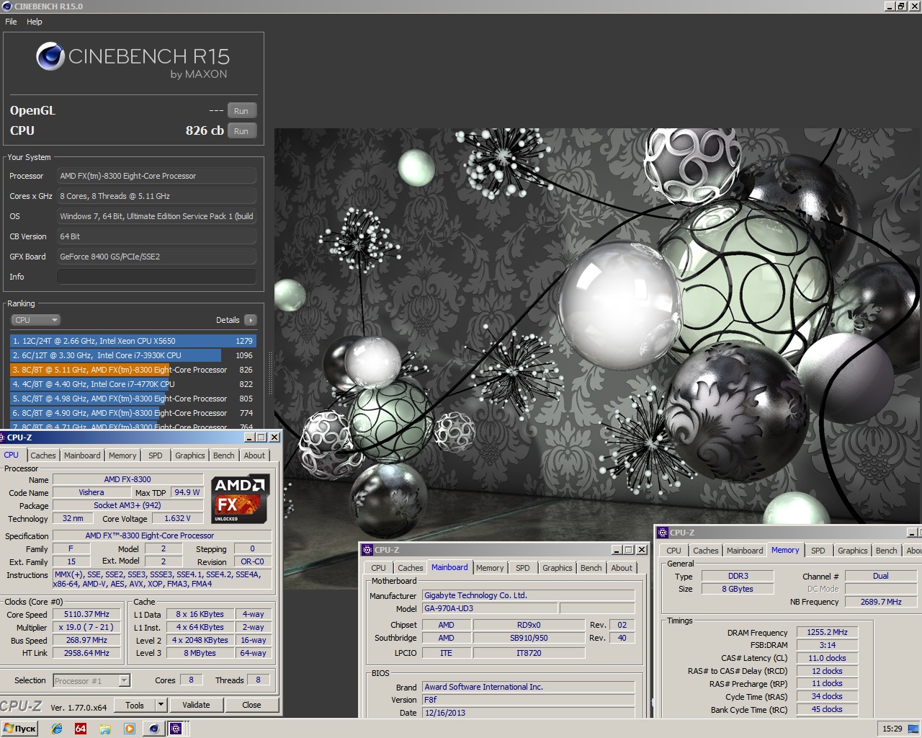Switch to Cinebench taskbar button
Viewport: 922px width, 738px height.
pyautogui.click(x=153, y=729)
